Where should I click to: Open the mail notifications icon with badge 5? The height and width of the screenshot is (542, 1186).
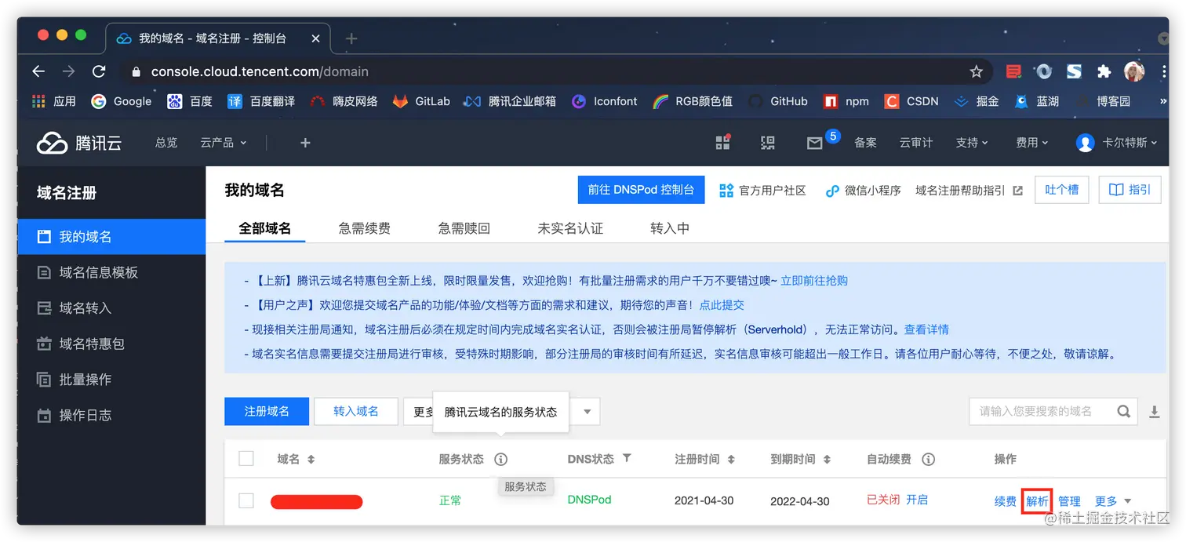pyautogui.click(x=815, y=143)
